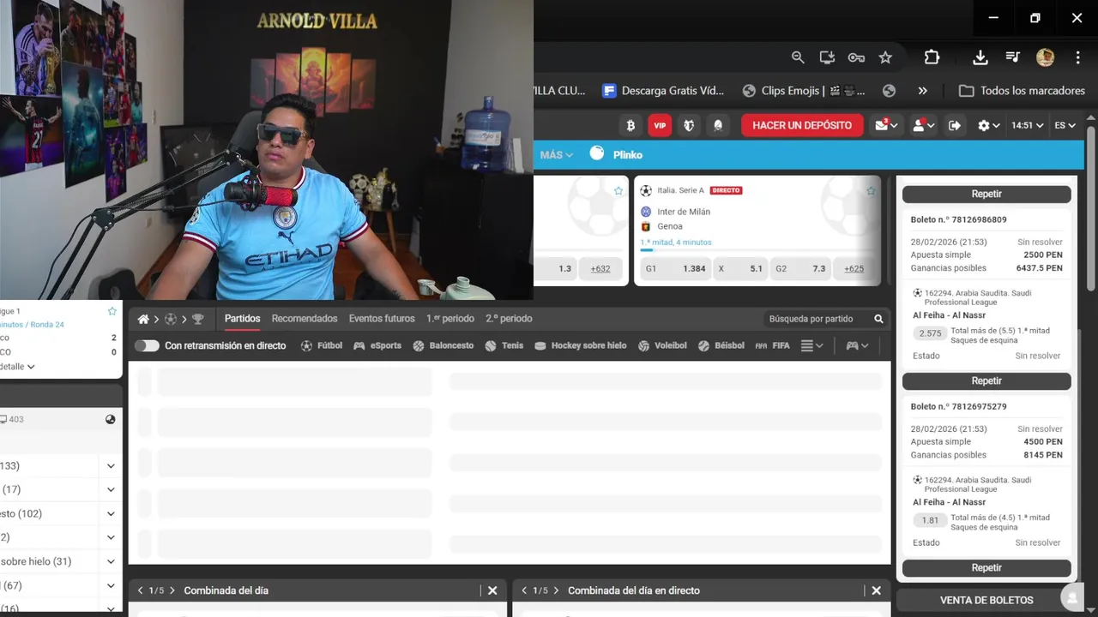Click the bull head icon in header
Image resolution: width=1098 pixels, height=617 pixels.
tap(689, 125)
